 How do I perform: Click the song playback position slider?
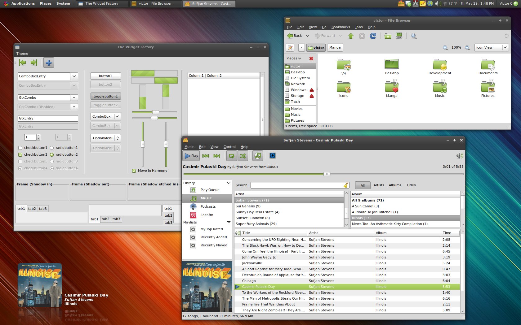(327, 174)
